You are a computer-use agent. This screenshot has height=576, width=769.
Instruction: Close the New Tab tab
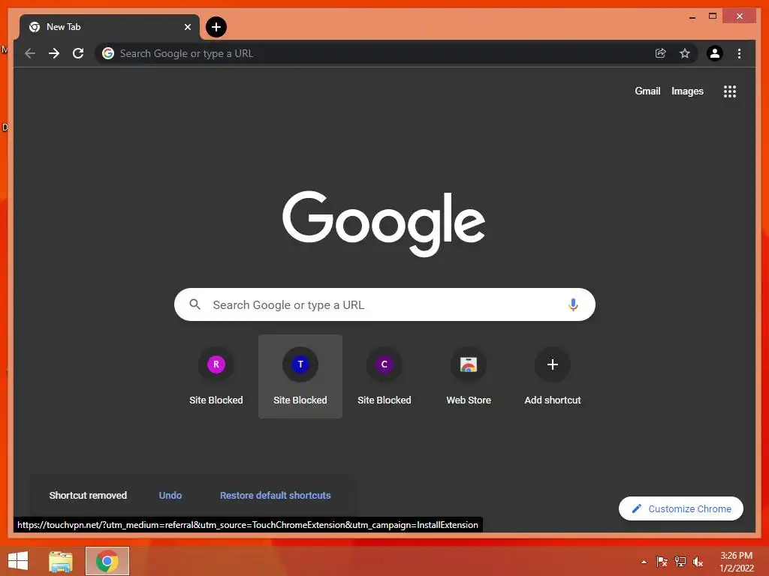coord(187,27)
